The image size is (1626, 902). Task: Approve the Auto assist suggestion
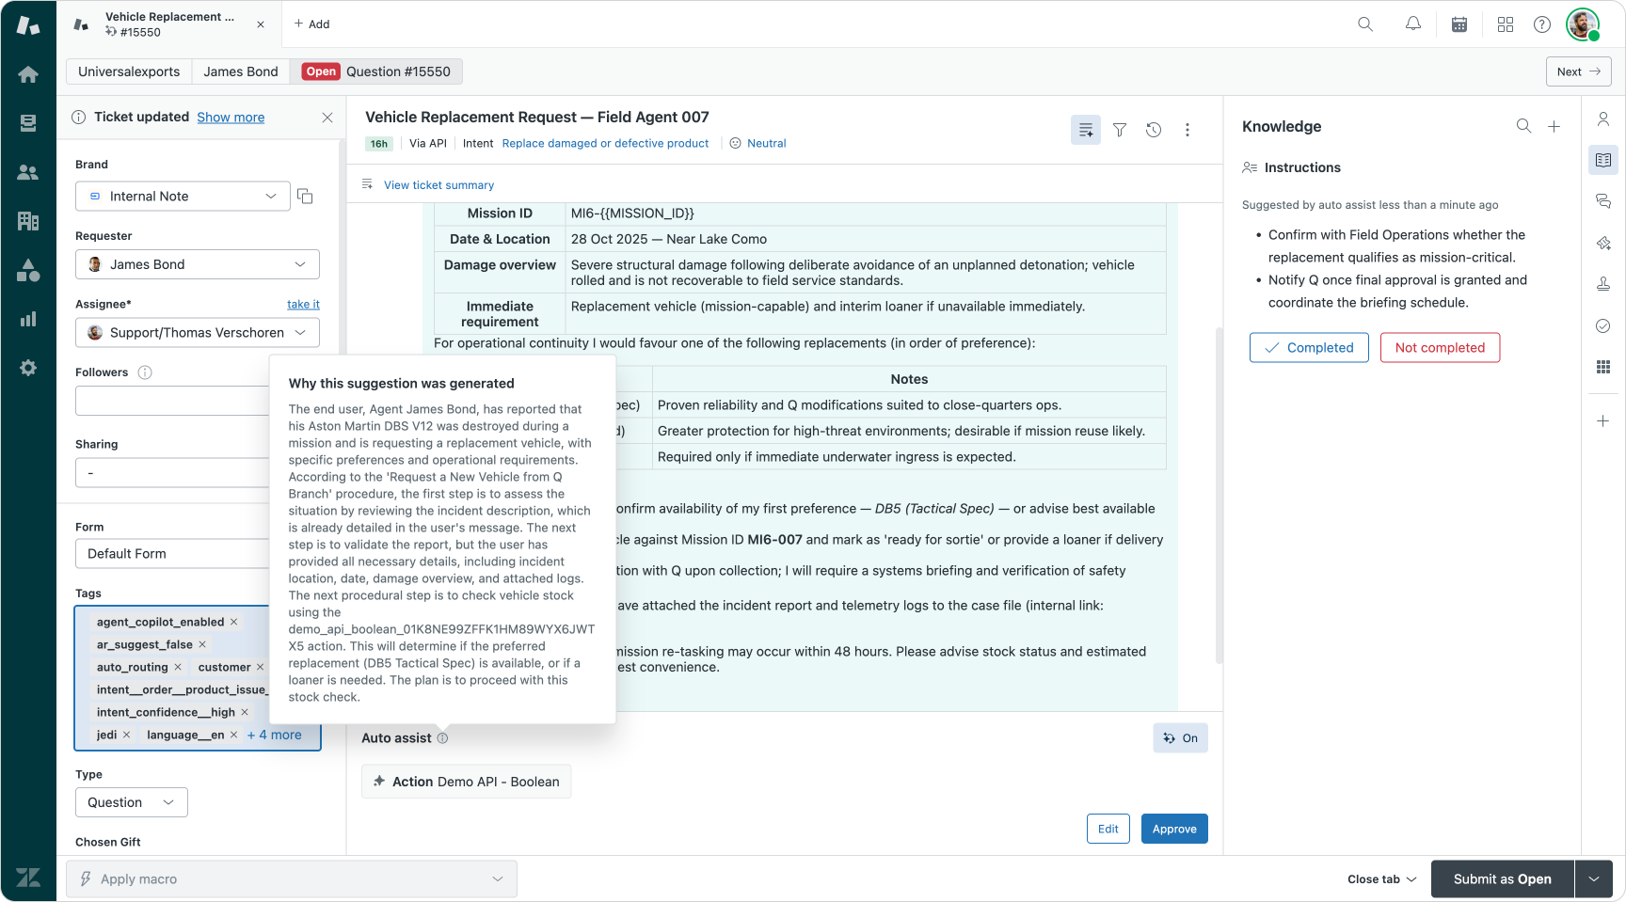point(1174,829)
